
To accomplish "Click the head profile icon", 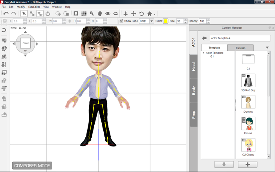I will tap(99, 13).
